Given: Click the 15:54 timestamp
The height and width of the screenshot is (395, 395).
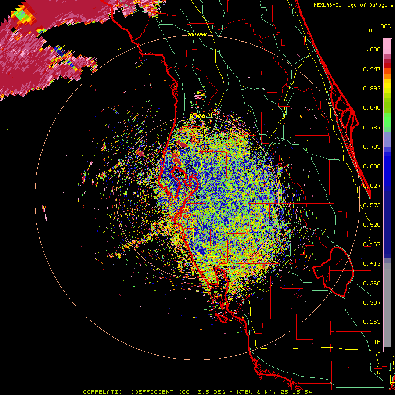Looking at the screenshot, I should (x=303, y=392).
